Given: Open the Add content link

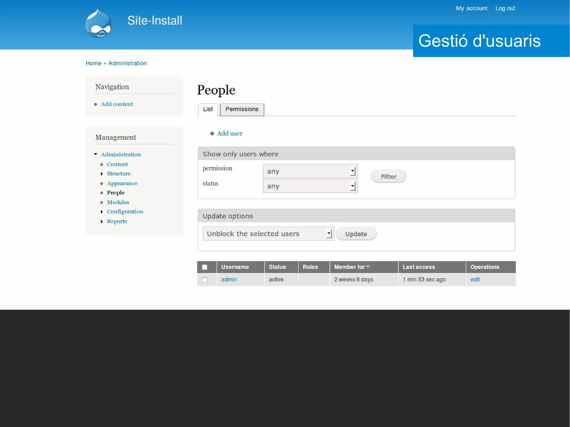Looking at the screenshot, I should pos(117,104).
